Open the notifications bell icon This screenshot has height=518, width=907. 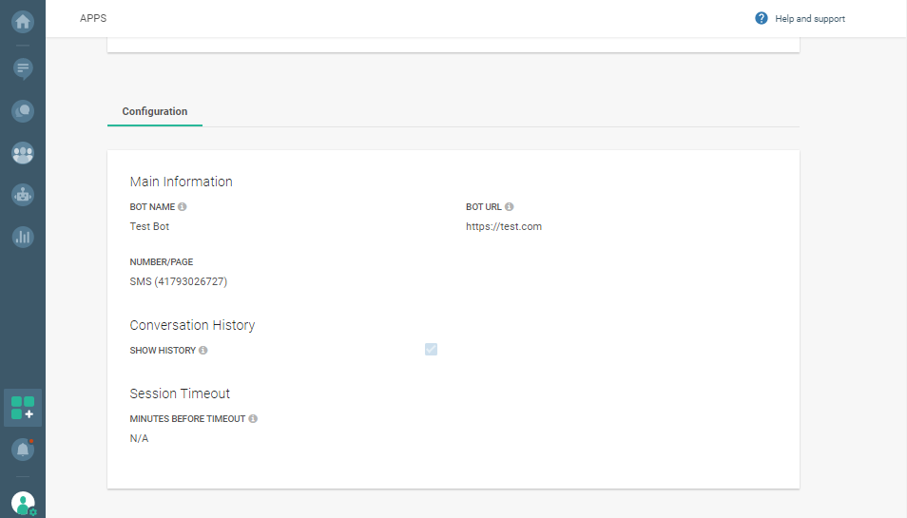(23, 450)
